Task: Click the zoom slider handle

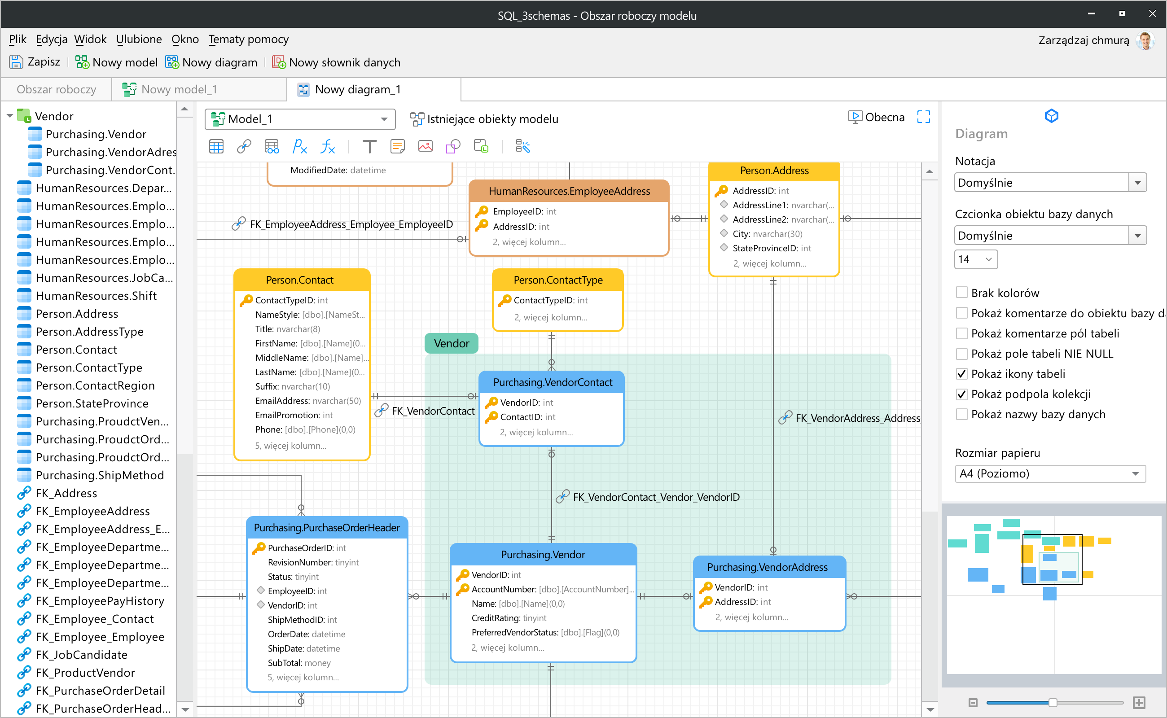Action: 1052,702
